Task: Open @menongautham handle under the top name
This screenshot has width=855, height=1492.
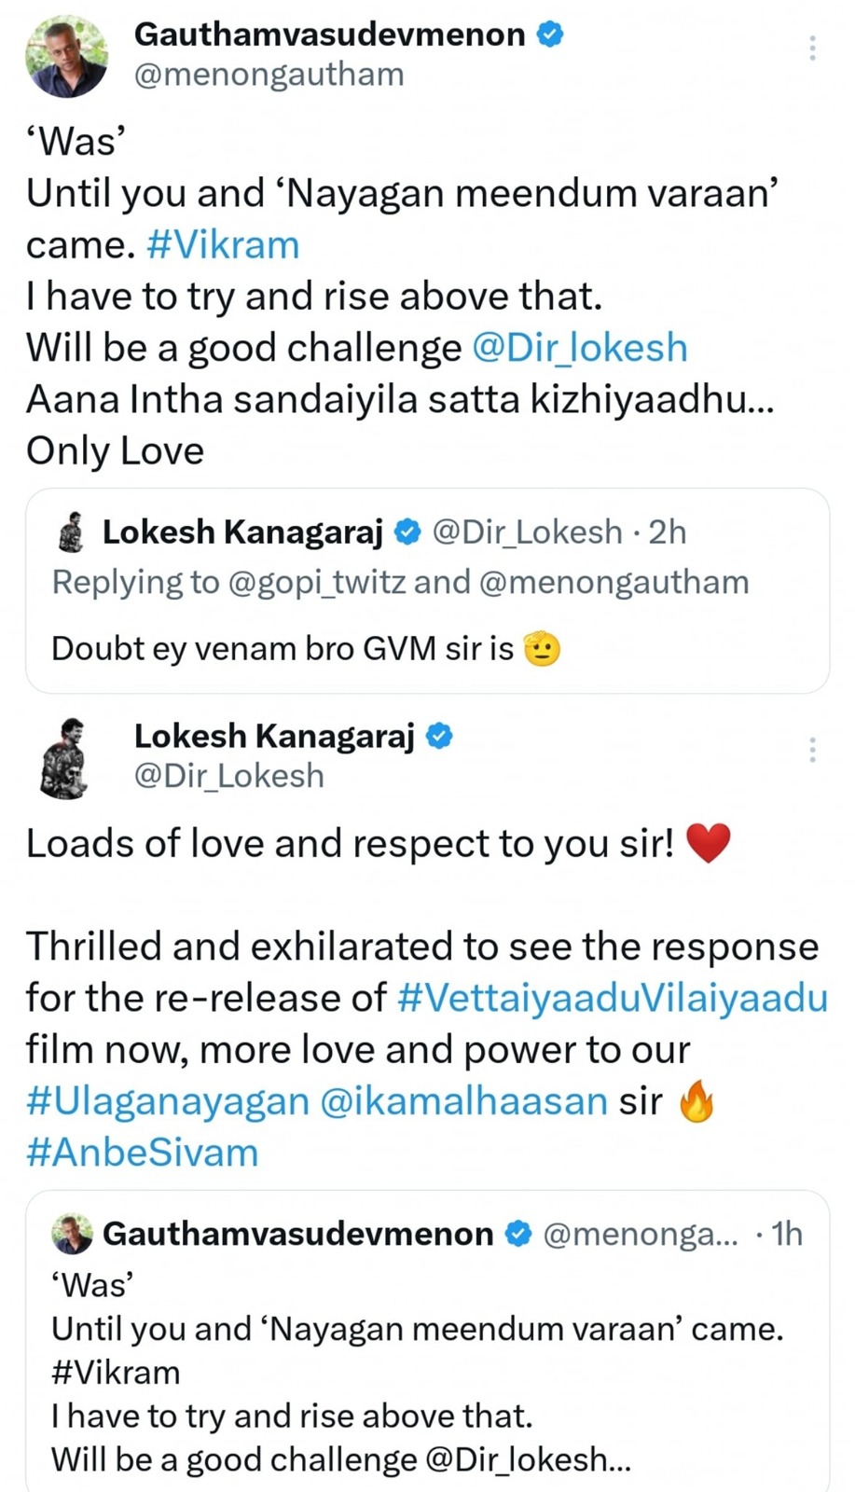Action: click(269, 75)
